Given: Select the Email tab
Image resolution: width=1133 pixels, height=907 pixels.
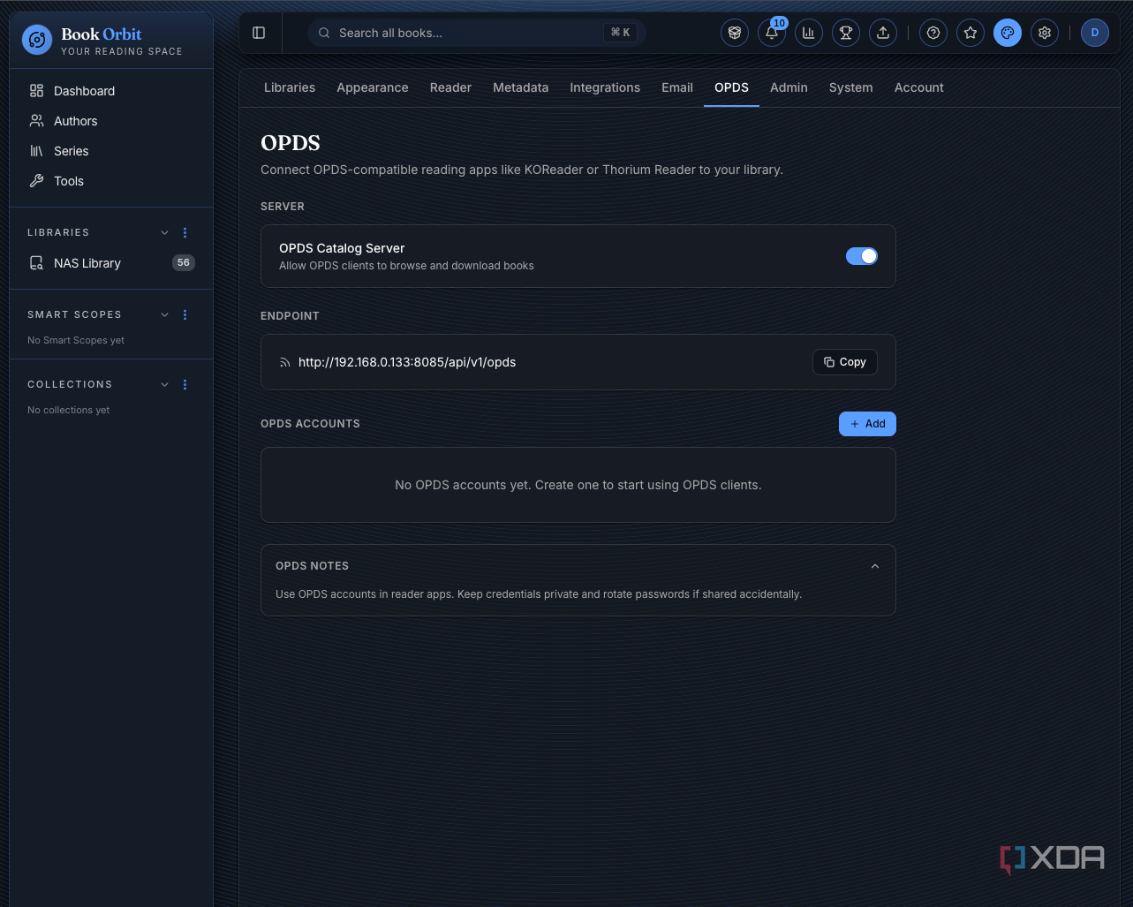Looking at the screenshot, I should coord(677,87).
